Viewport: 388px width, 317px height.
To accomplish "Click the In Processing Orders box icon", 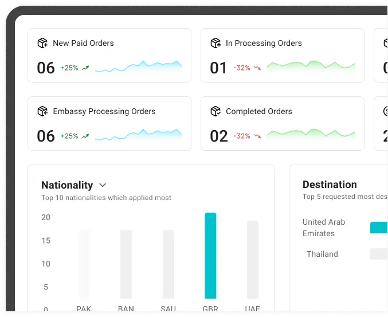I will (x=215, y=43).
